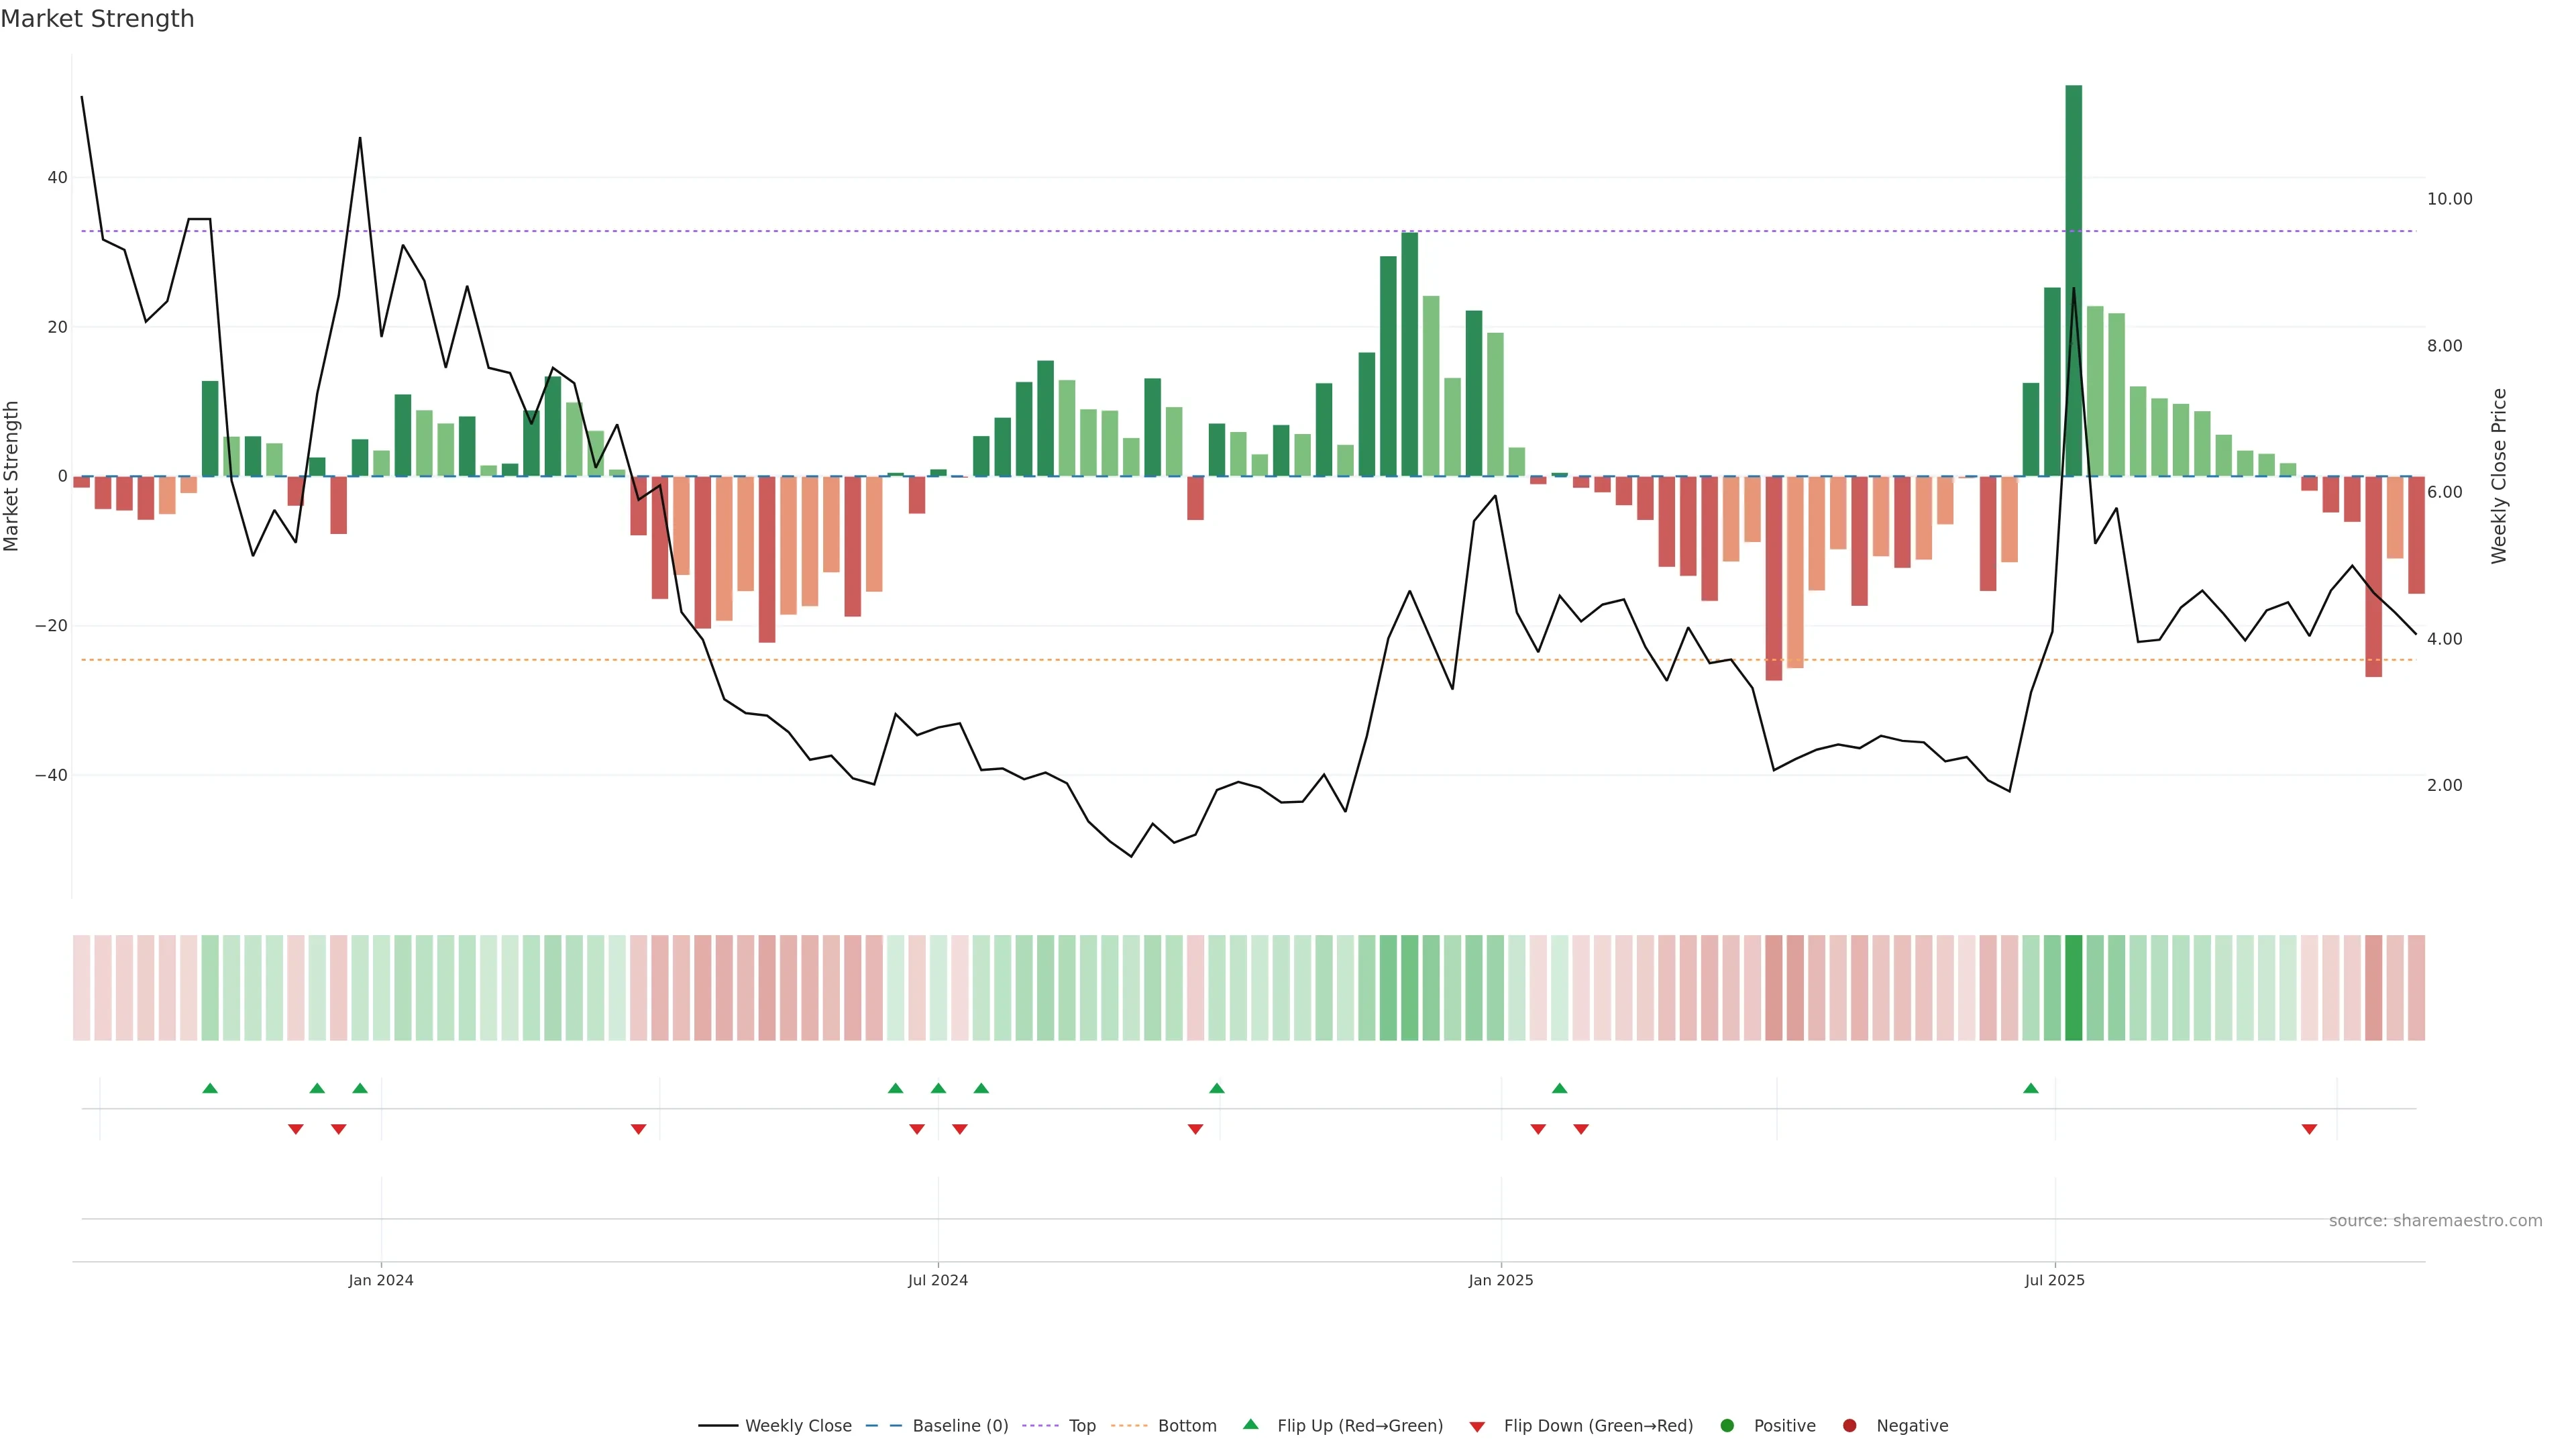Click the Top purple dotted legend icon
The image size is (2576, 1449).
(1040, 1426)
